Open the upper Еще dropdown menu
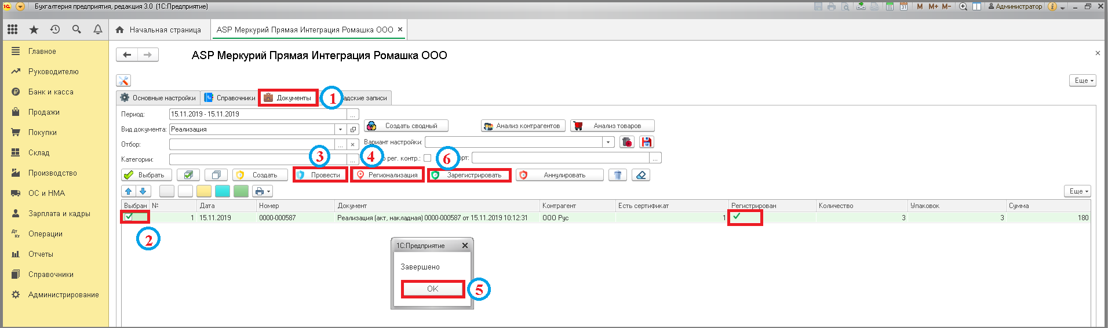The height and width of the screenshot is (328, 1108). coord(1083,81)
